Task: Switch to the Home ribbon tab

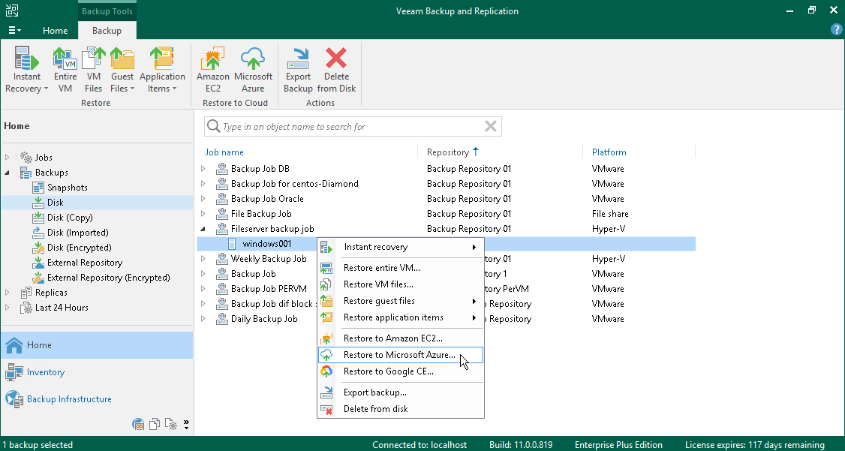Action: click(56, 31)
